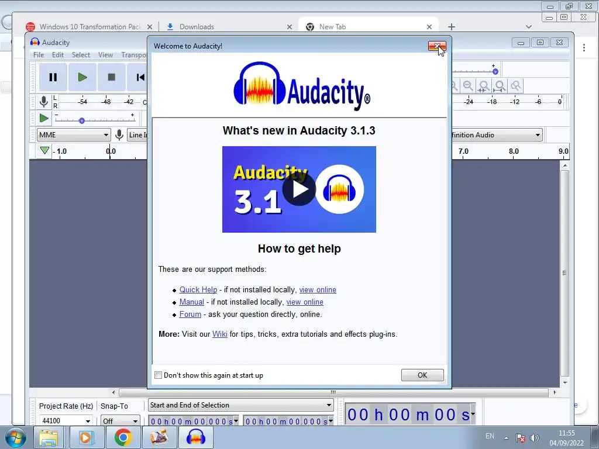Show hidden system tray icons arrow
Screen dimensions: 599x449
coord(506,438)
